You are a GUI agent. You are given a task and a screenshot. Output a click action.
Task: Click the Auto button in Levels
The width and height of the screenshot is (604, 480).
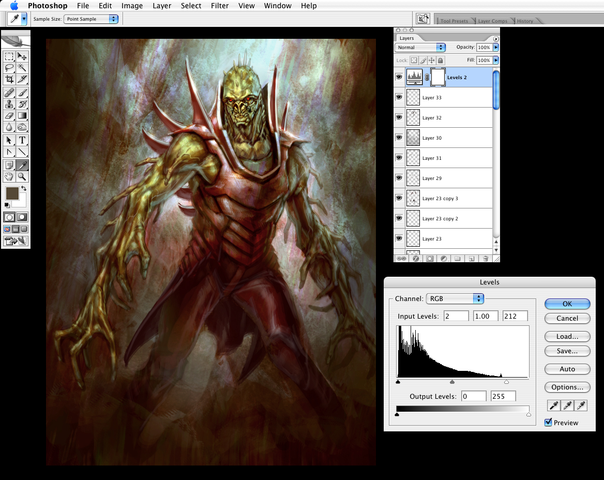(567, 369)
